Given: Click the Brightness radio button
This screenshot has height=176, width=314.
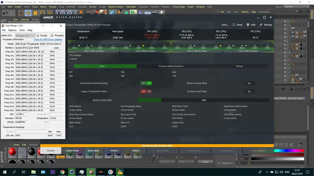Looking at the screenshot, I should click(219, 163).
